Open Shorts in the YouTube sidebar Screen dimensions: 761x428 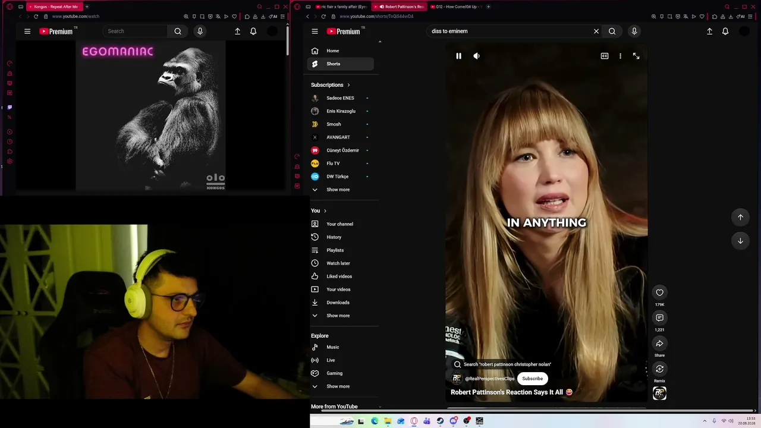pos(341,64)
